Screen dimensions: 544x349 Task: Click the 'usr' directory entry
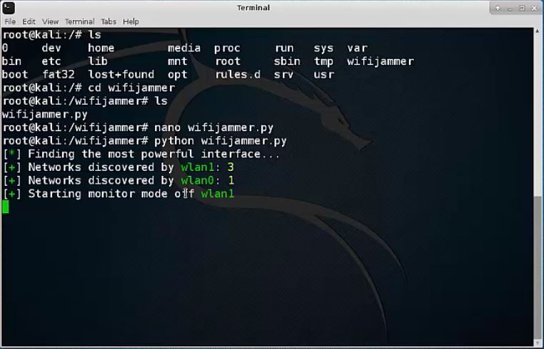pyautogui.click(x=323, y=75)
